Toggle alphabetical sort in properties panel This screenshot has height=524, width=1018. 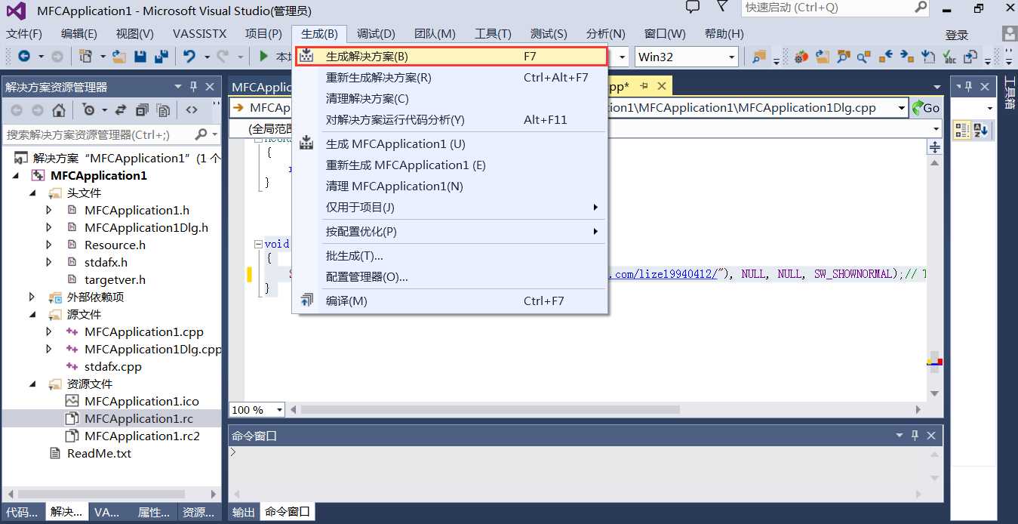980,131
